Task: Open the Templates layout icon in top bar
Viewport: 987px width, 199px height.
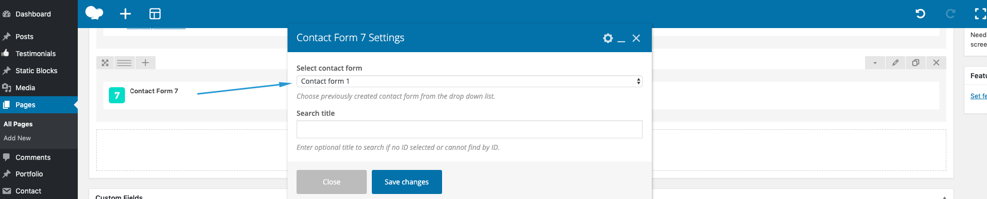Action: click(155, 14)
